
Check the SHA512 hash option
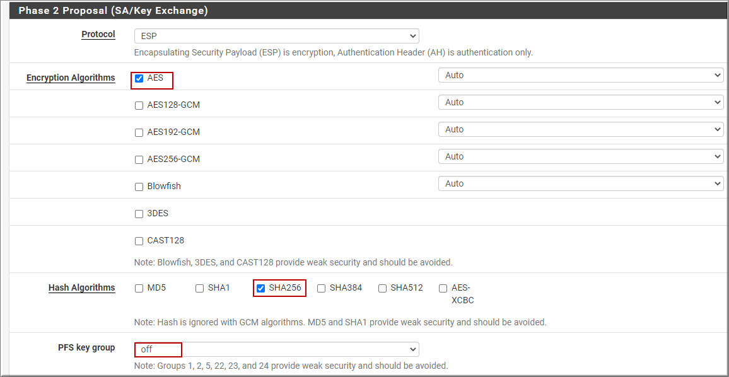(382, 288)
